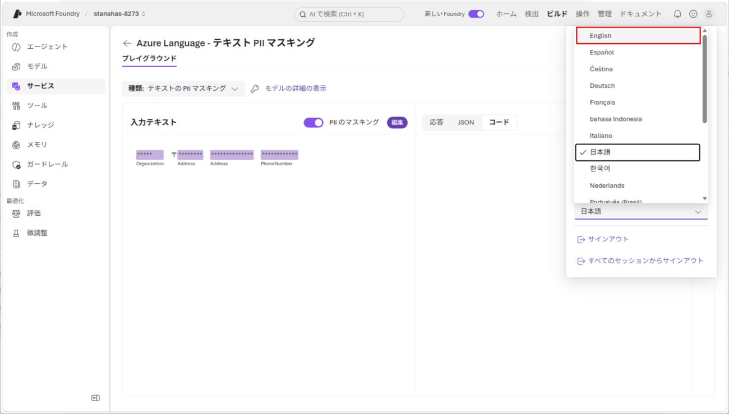Viewport: 729px width, 414px height.
Task: Toggle the PII のマスキング switch
Action: 313,123
